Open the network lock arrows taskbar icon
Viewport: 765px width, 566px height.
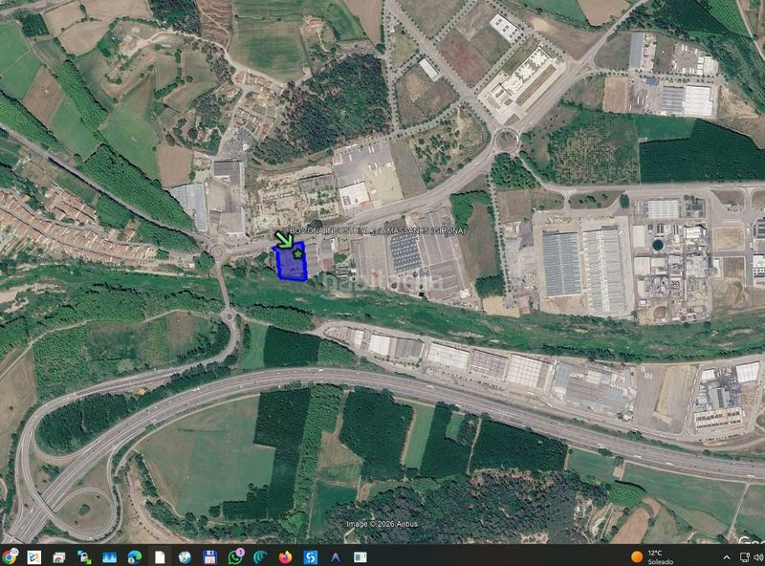[84, 556]
